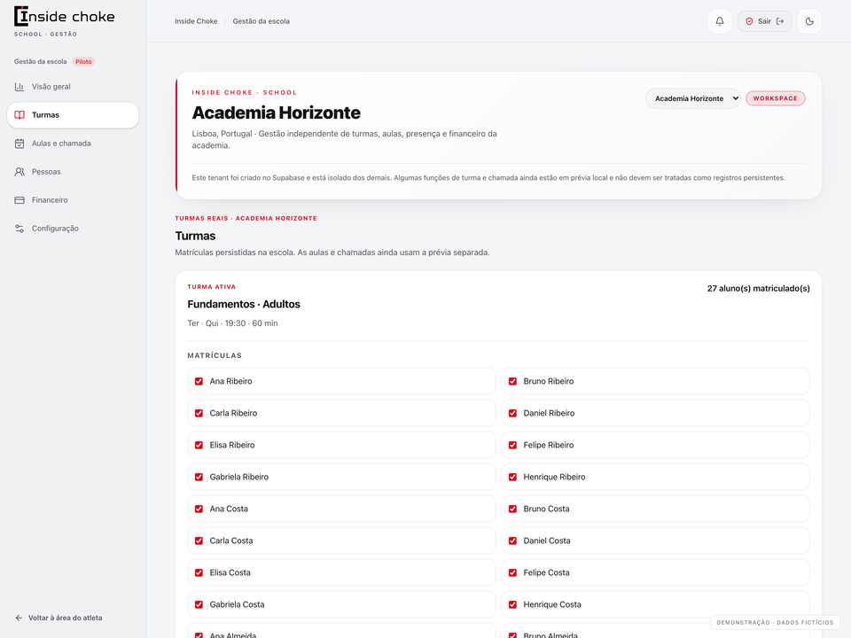This screenshot has height=638, width=851.
Task: Open the Academia Horizonte workspace dropdown
Action: 692,98
